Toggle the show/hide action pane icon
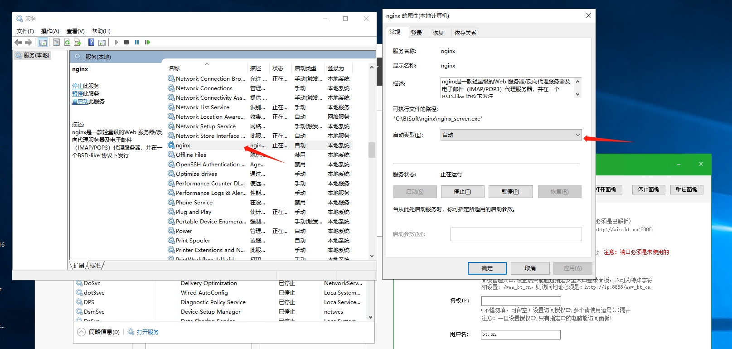This screenshot has width=732, height=349. tap(102, 42)
